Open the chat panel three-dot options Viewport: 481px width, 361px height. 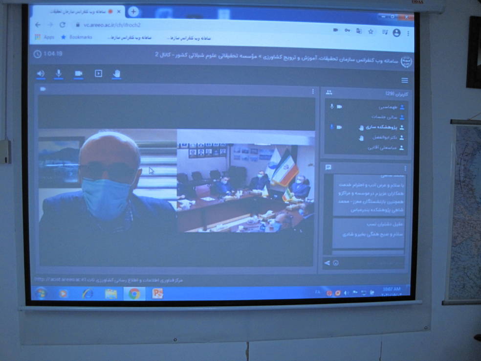[x=405, y=168]
